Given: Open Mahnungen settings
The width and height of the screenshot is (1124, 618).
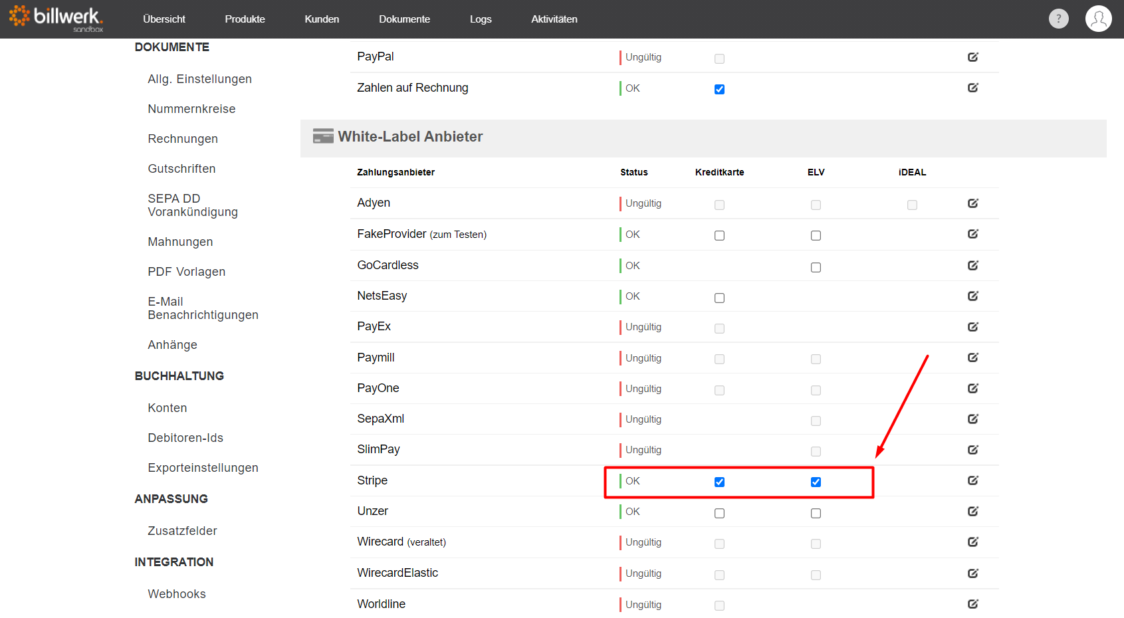Looking at the screenshot, I should pos(180,242).
